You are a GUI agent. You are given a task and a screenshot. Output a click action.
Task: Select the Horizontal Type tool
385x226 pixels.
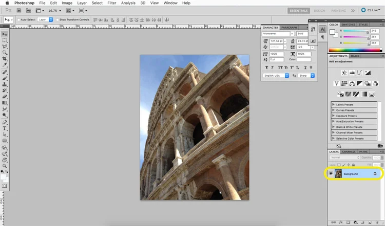coord(5,128)
